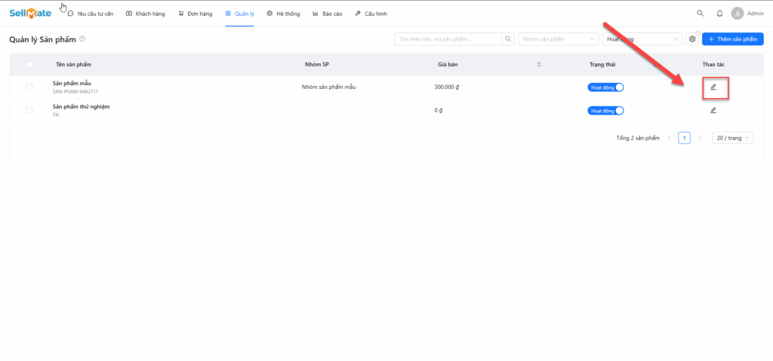773x361 pixels.
Task: Open the table settings gear icon
Action: [x=692, y=39]
